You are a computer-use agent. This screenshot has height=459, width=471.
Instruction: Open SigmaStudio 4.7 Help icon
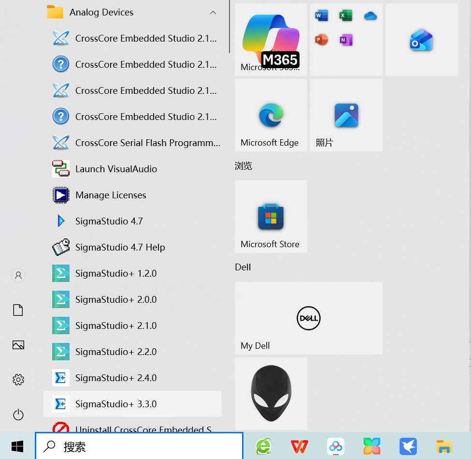pos(61,247)
